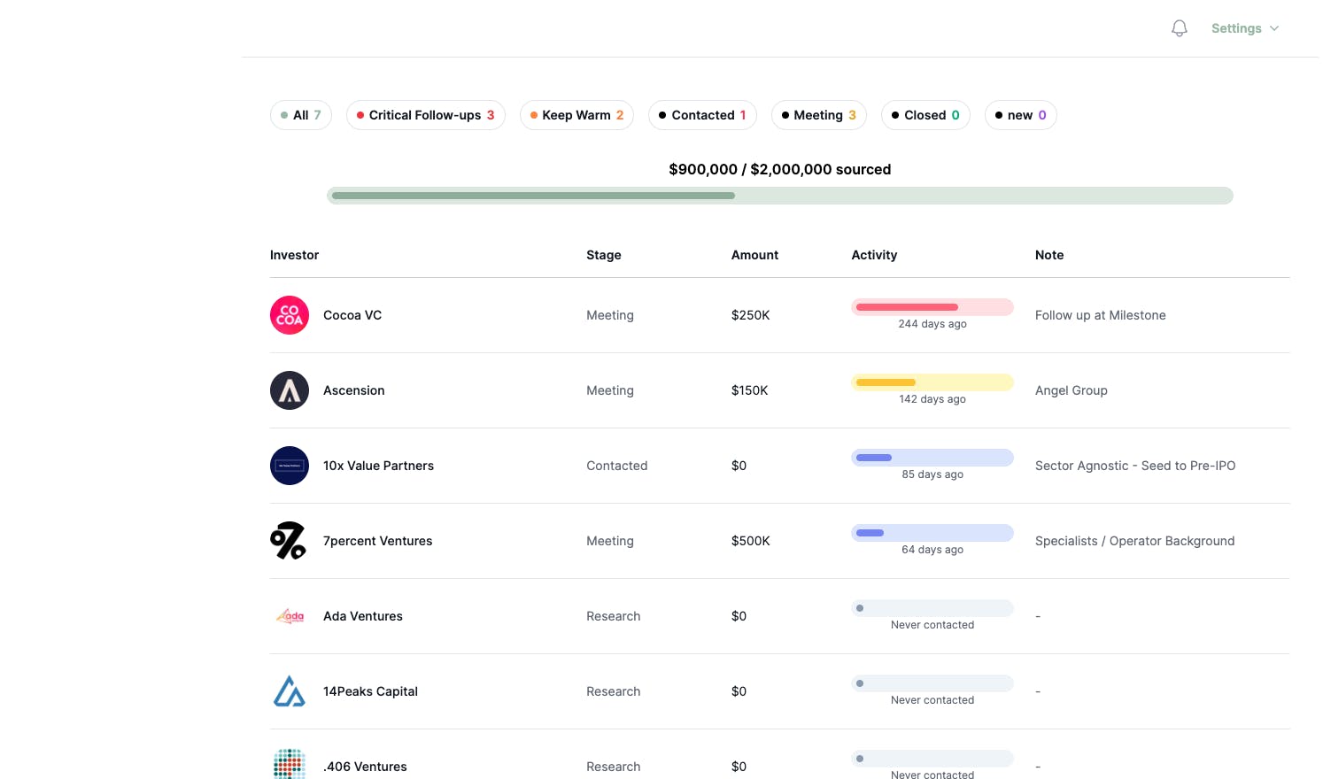Show the All investors filter
The image size is (1323, 779).
301,115
